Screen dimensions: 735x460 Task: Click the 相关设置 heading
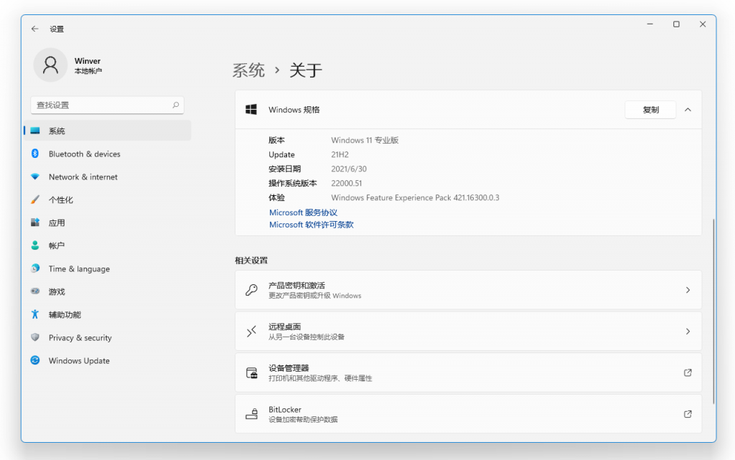coord(251,260)
